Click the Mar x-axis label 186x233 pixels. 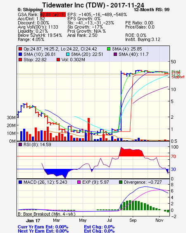[56, 220]
